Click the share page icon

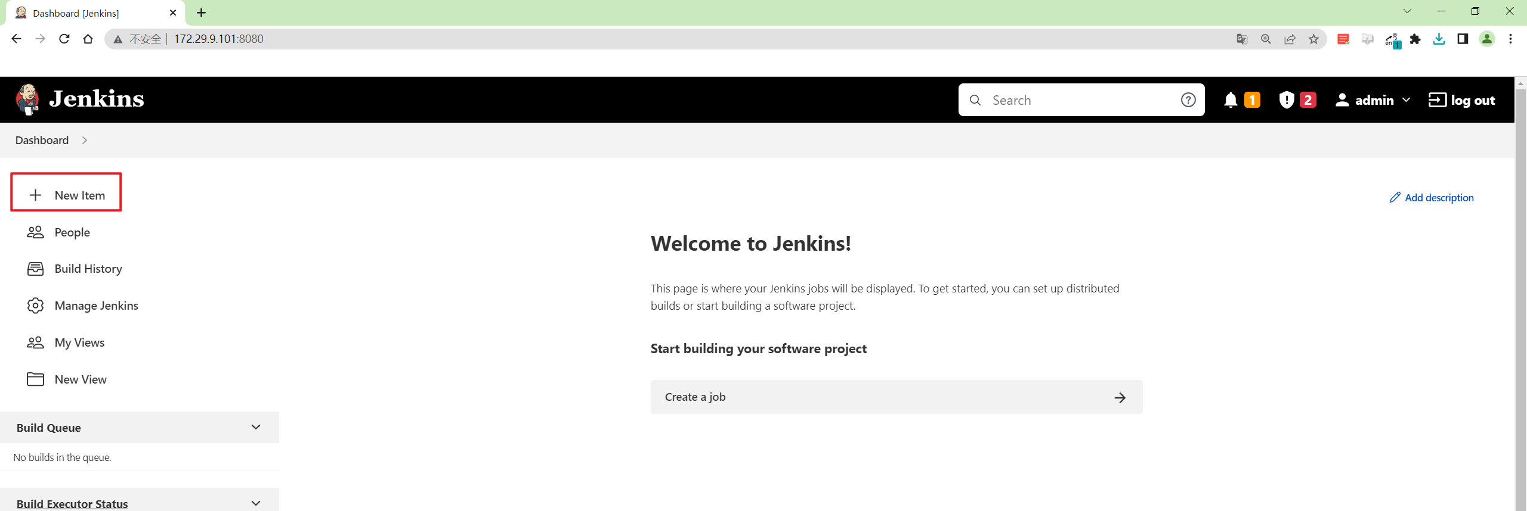click(x=1290, y=39)
